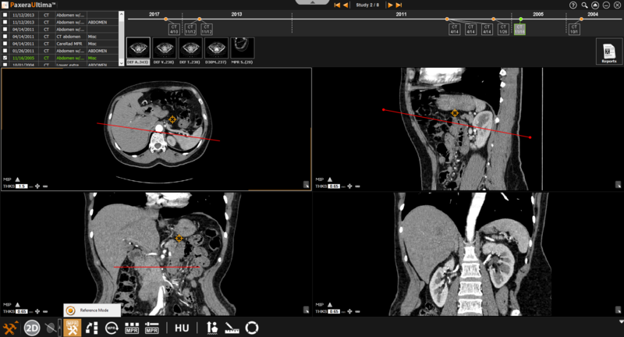Click the search magnifier icon in title bar
Image resolution: width=624 pixels, height=337 pixels.
point(584,5)
